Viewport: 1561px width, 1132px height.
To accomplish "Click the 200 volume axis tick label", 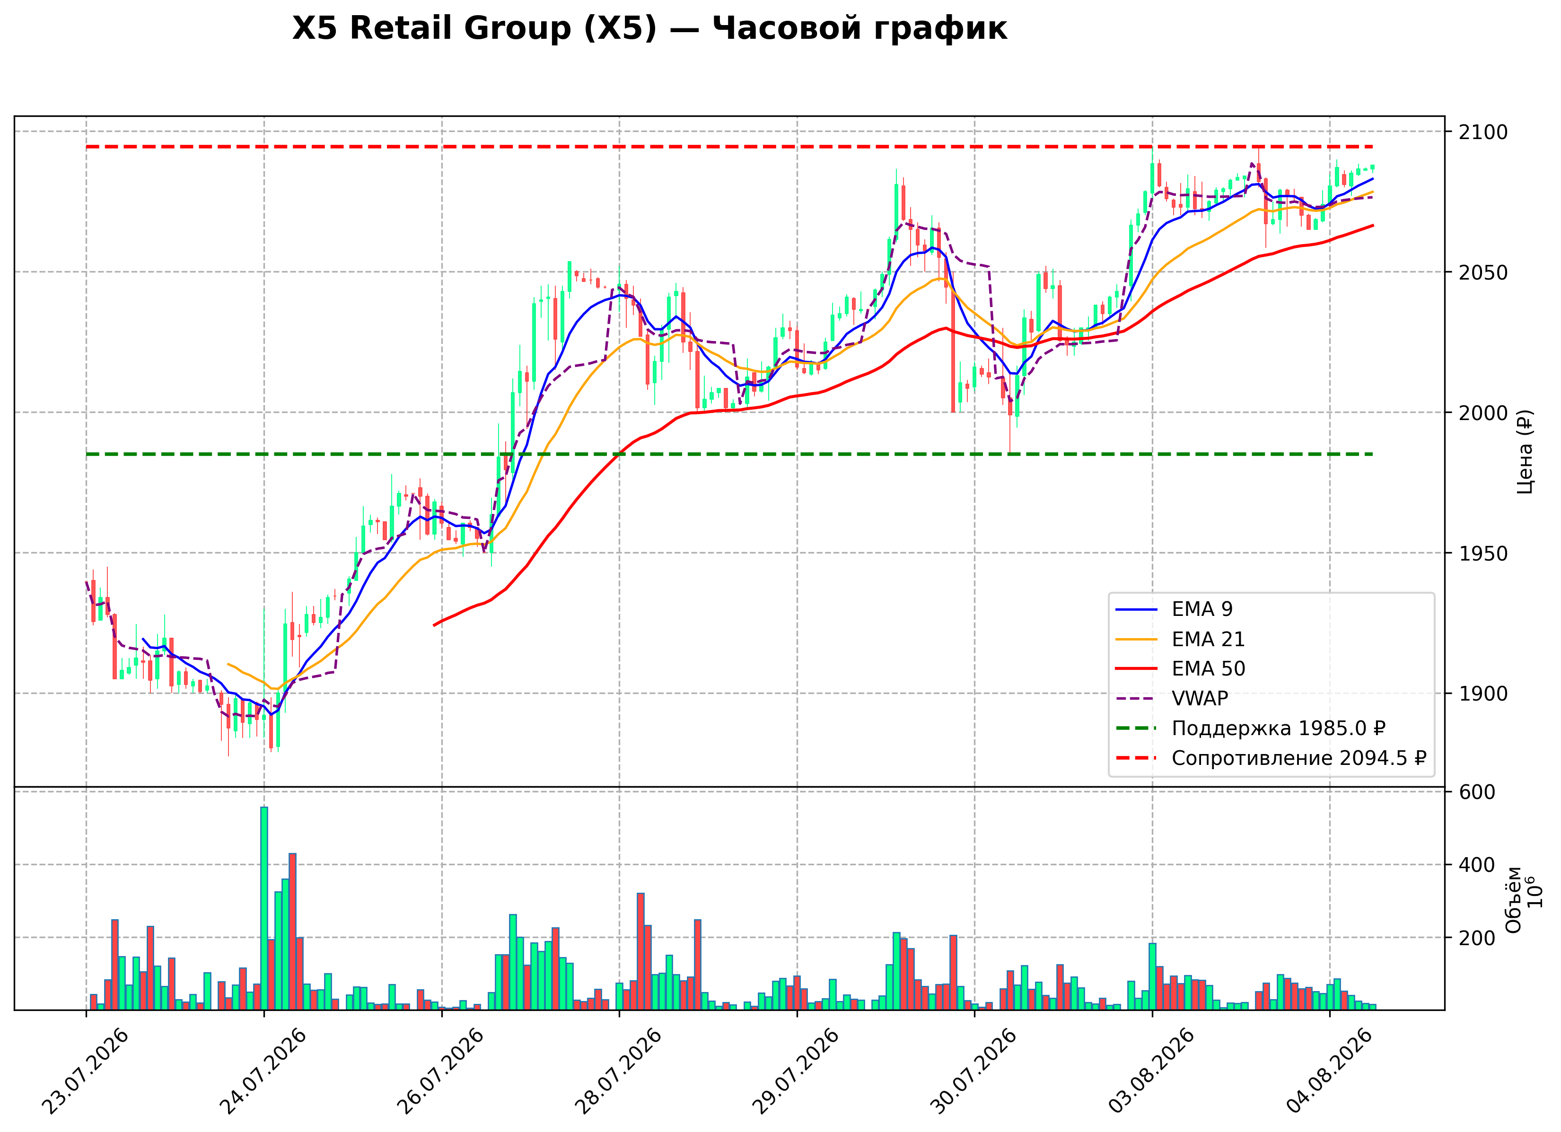I will click(x=1477, y=938).
